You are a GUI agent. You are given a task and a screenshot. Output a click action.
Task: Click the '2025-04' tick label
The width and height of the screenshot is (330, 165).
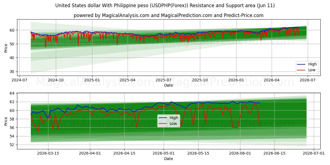pyautogui.click(x=128, y=80)
